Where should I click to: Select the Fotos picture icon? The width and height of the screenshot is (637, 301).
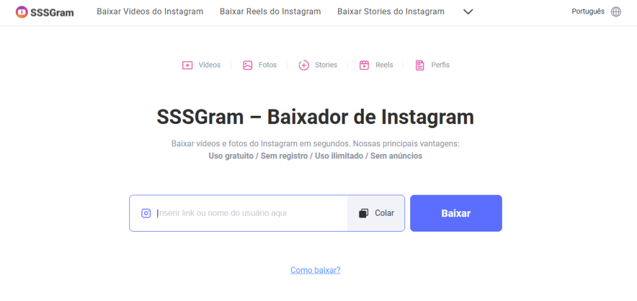pos(248,66)
